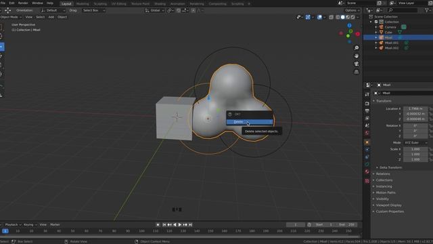The image size is (433, 244).
Task: Open the Material properties tab icon
Action: coord(367,171)
